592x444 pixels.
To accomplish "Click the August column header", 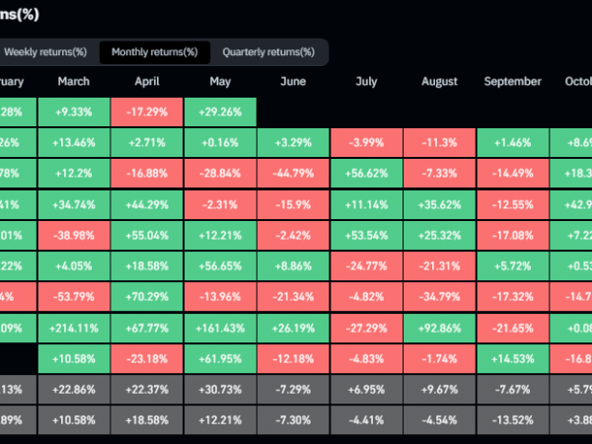I will coord(439,81).
